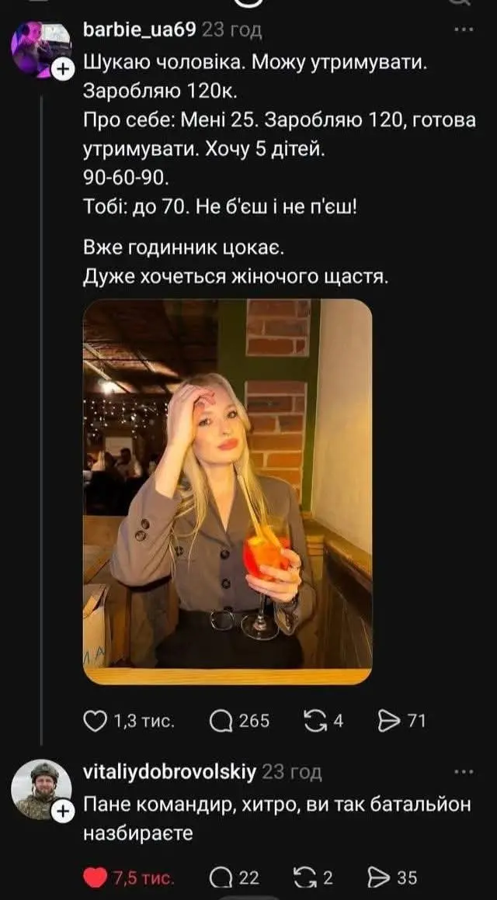Share vitaliydobrovolskiy reply showing 35
This screenshot has width=497, height=900.
click(379, 877)
